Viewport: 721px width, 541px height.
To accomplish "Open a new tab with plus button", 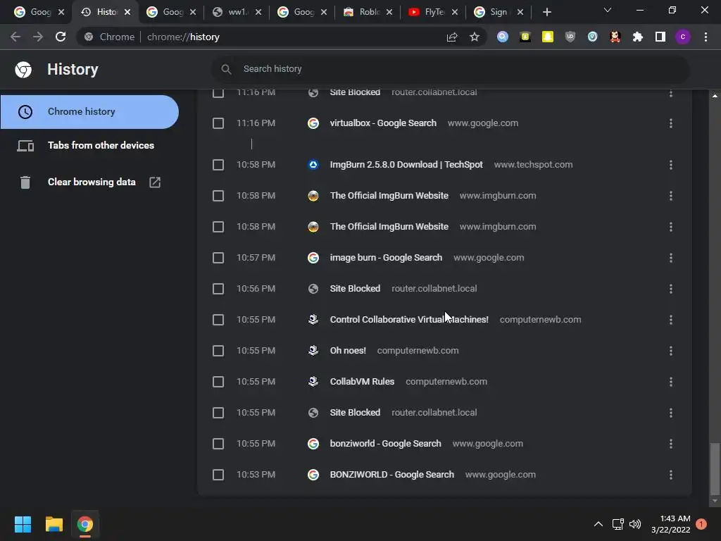I will coord(546,12).
